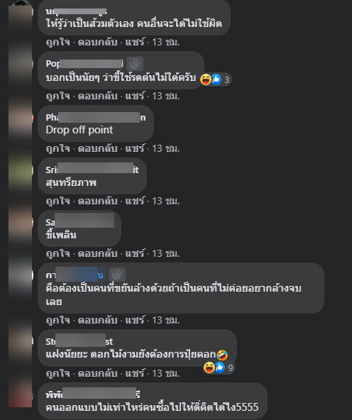
Task: Click ถูกใจ under the 'Drop off point' comment
Action: pos(57,149)
